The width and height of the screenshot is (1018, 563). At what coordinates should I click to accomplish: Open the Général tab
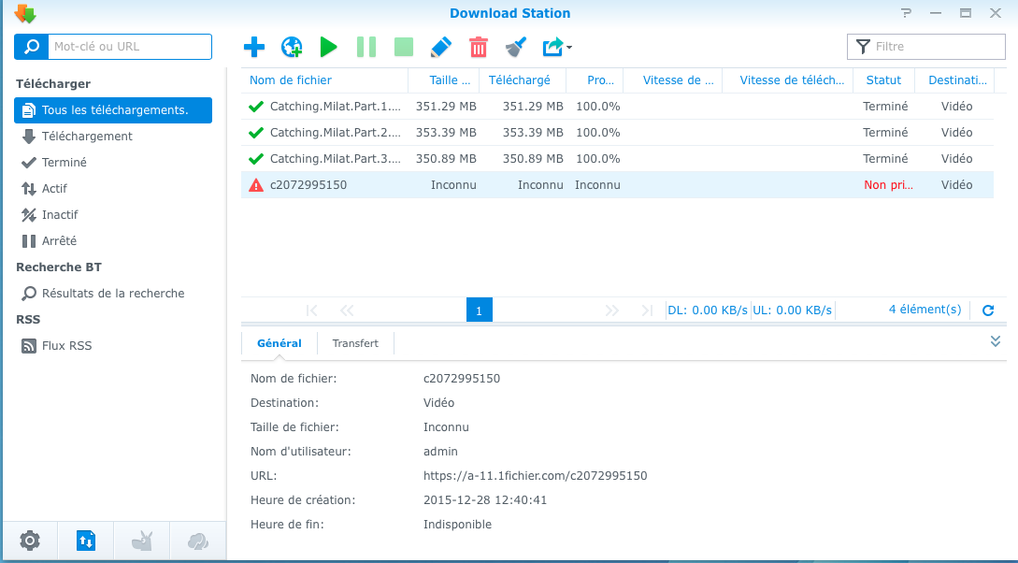(x=280, y=343)
